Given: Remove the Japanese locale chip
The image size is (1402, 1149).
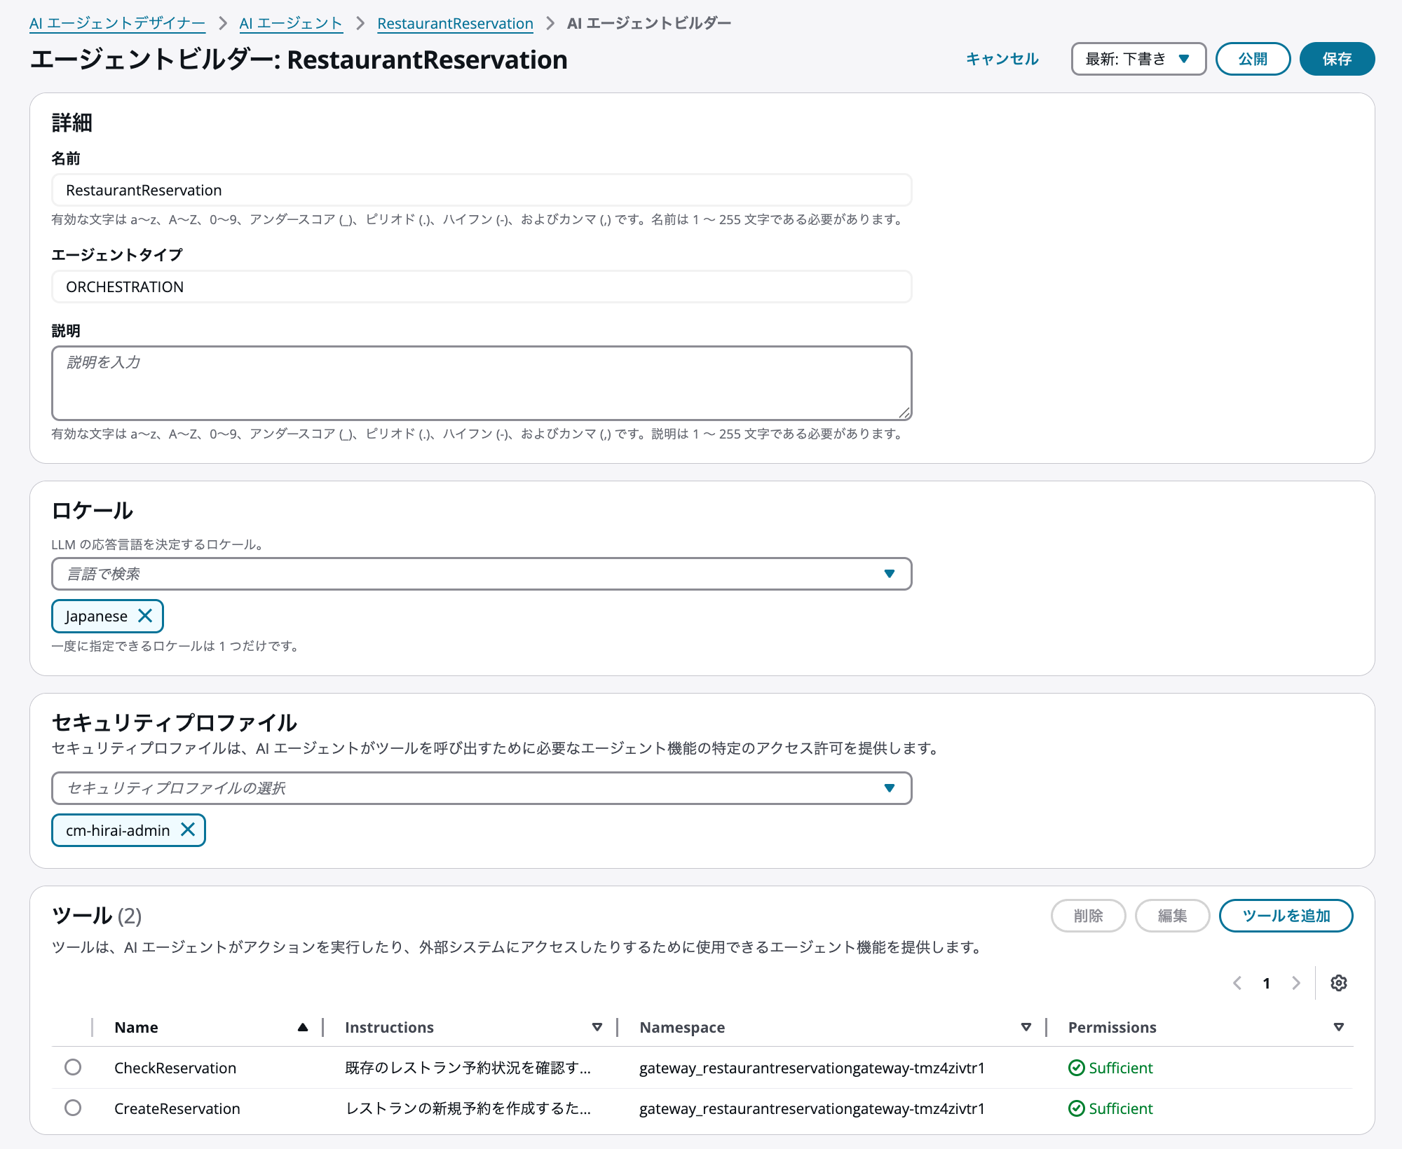Looking at the screenshot, I should click(x=147, y=616).
